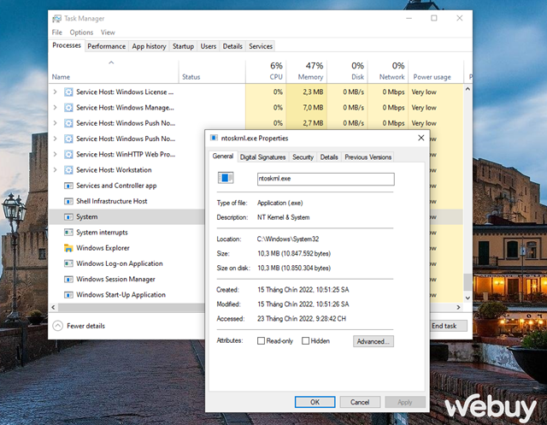
Task: Open the Options menu in Task Manager
Action: click(x=81, y=32)
